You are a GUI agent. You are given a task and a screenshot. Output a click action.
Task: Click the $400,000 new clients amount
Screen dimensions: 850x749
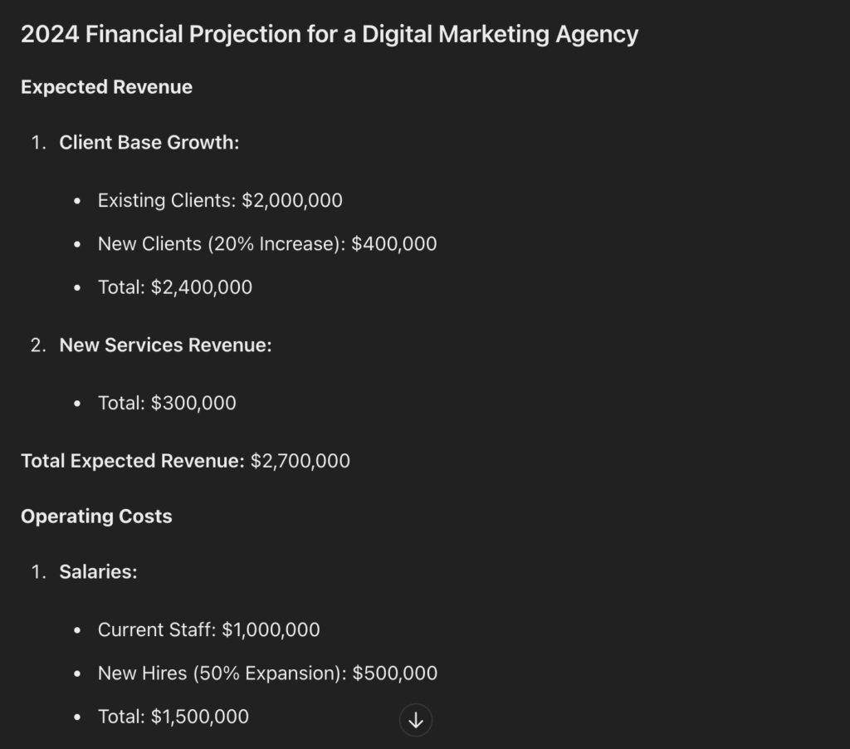click(x=394, y=244)
